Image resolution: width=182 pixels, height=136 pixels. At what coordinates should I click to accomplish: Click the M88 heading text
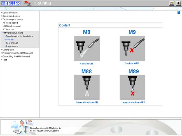coord(87,71)
